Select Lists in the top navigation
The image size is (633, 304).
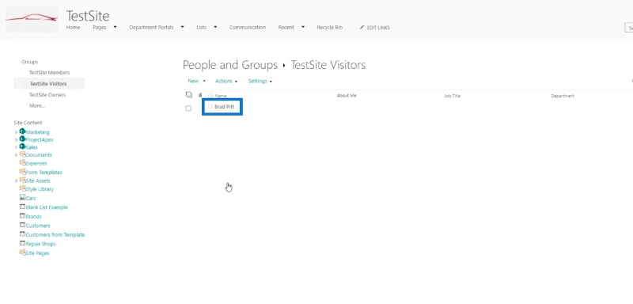click(202, 28)
